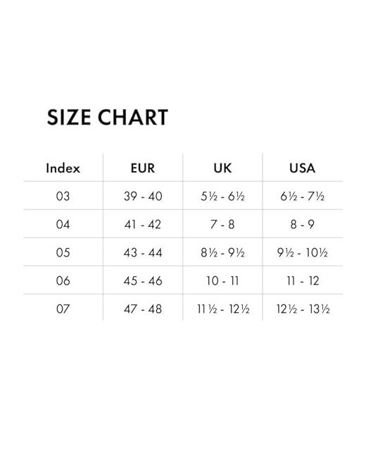The height and width of the screenshot is (458, 366).
Task: Click index 04 row label
Action: point(63,224)
